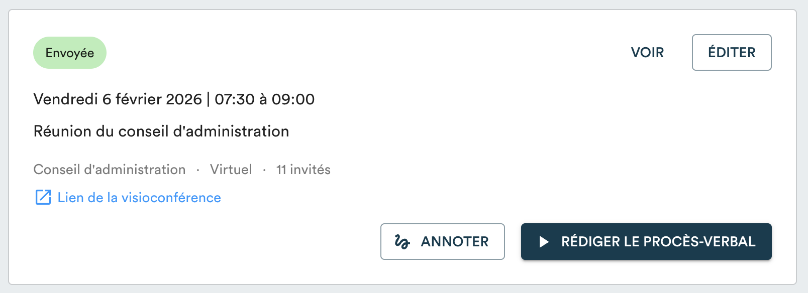
Task: Select the date Vendredi 6 février 2026
Action: pyautogui.click(x=118, y=99)
